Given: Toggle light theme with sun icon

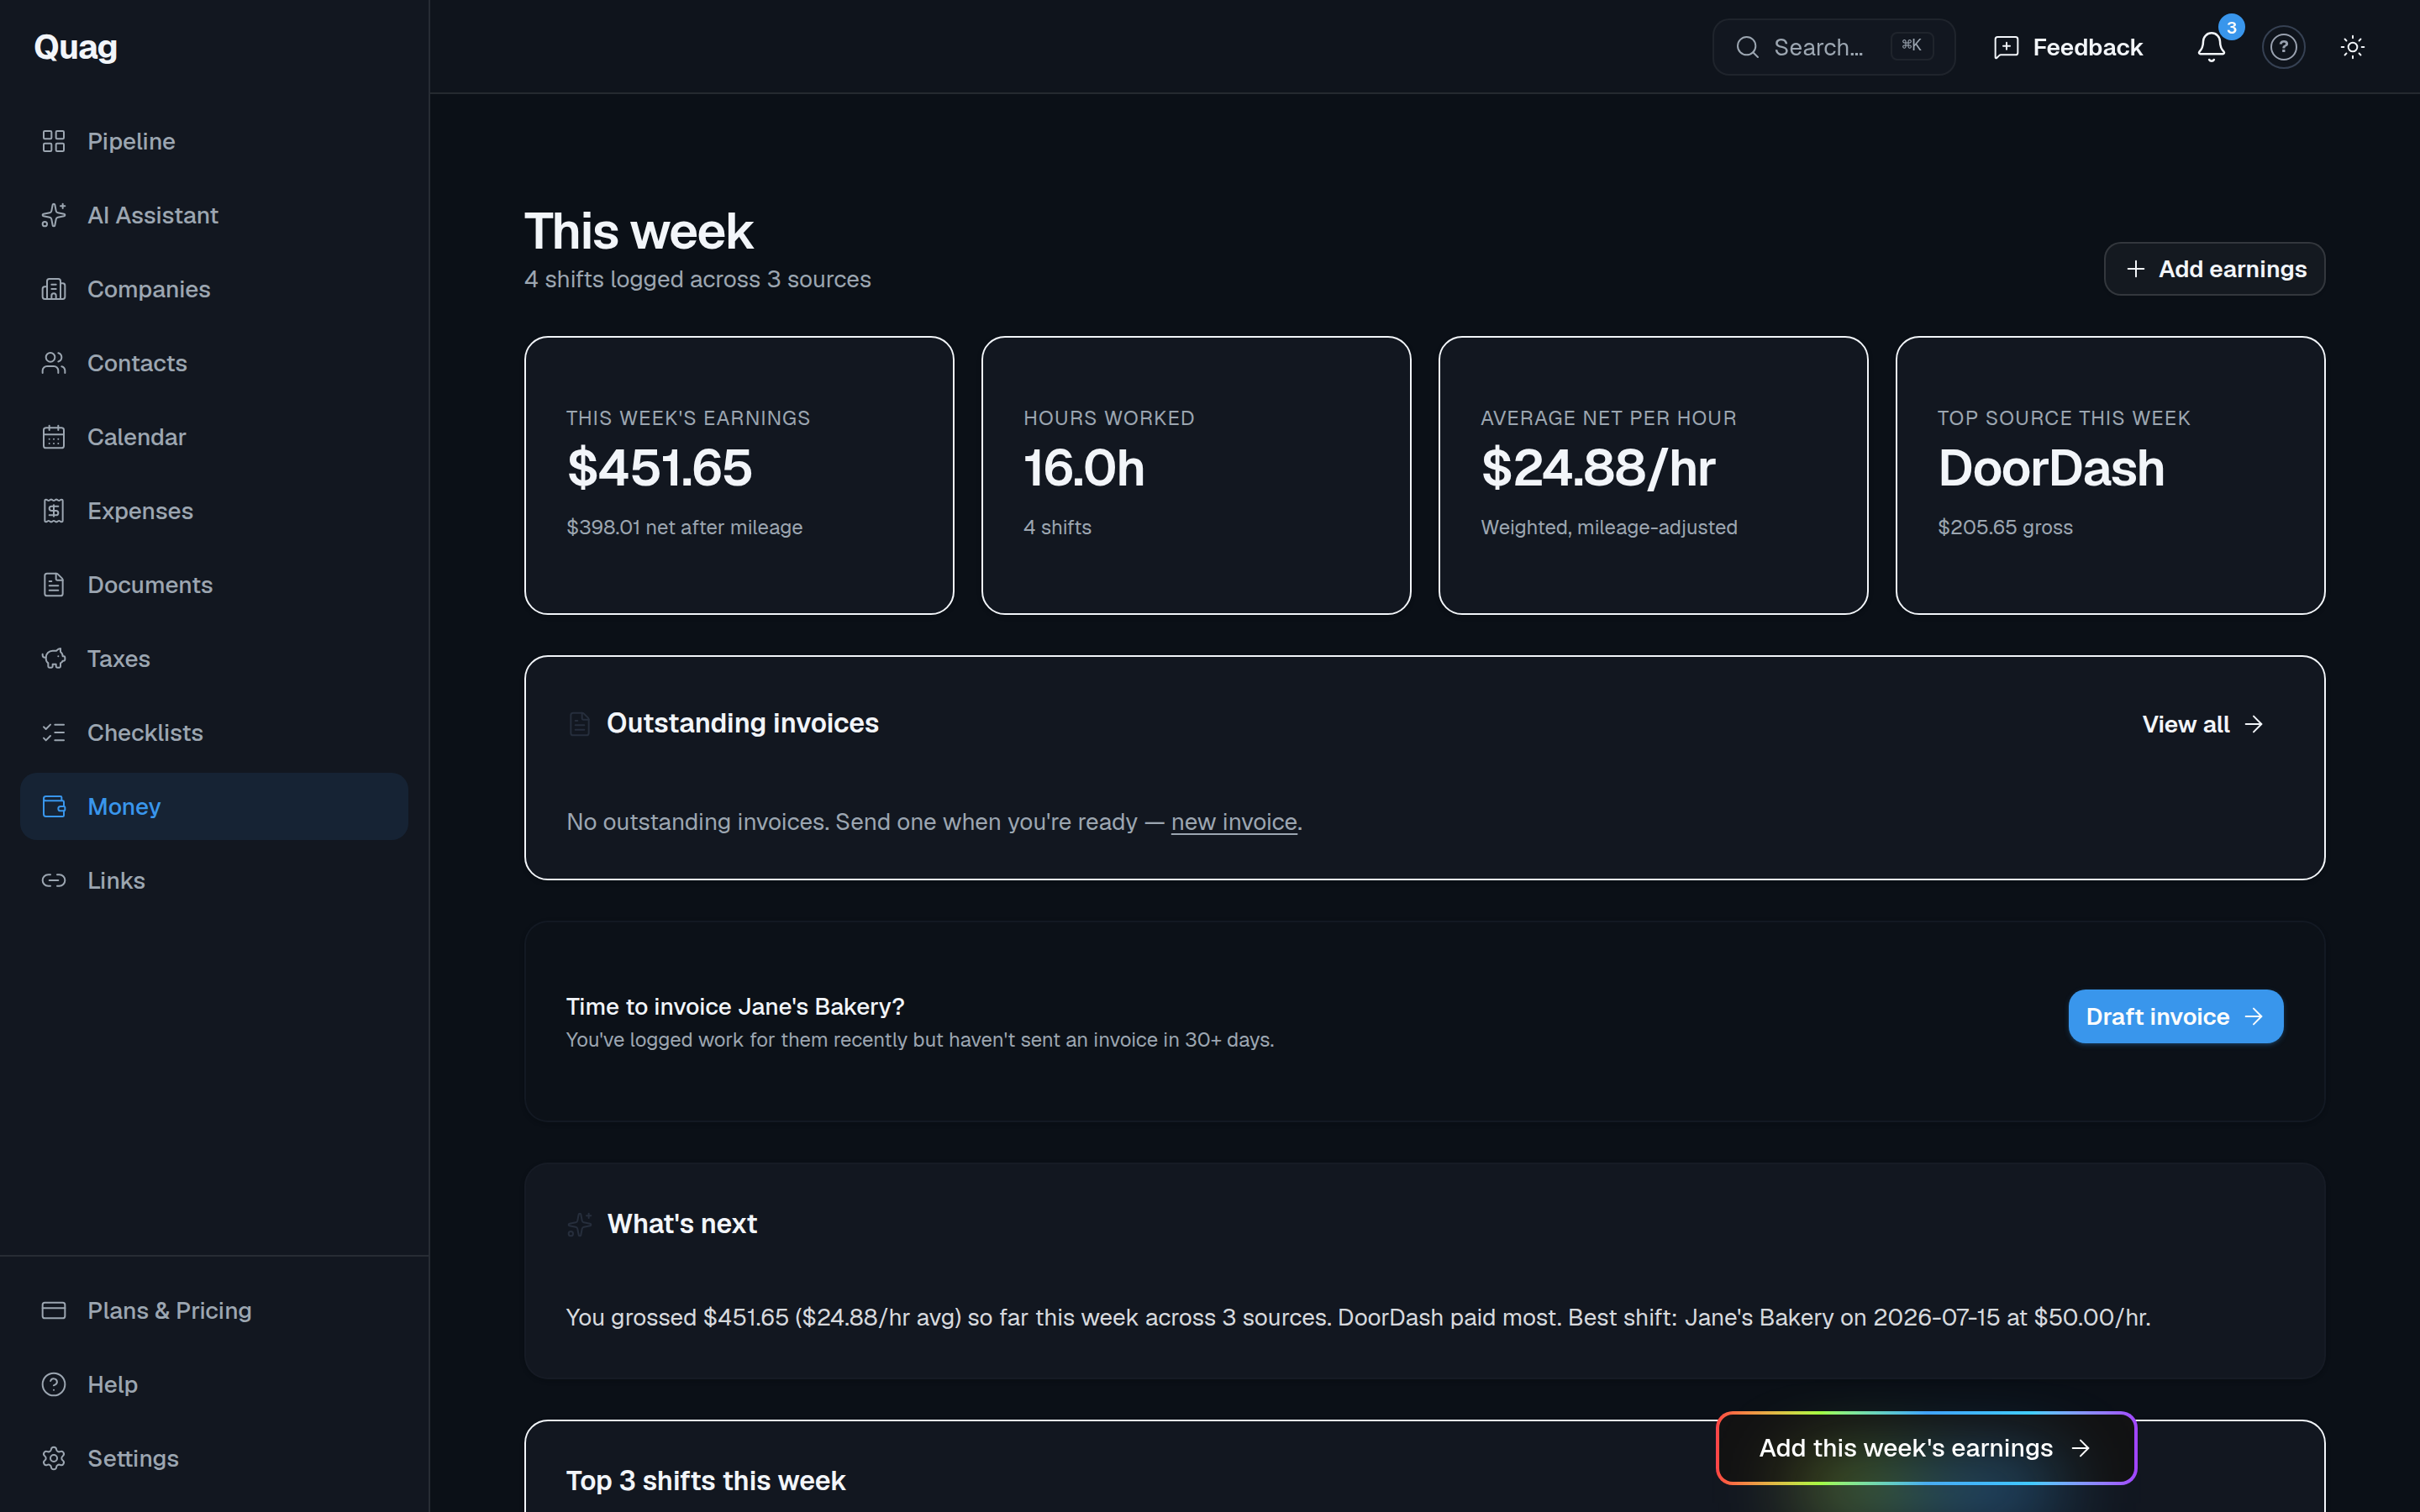Looking at the screenshot, I should 2353,47.
